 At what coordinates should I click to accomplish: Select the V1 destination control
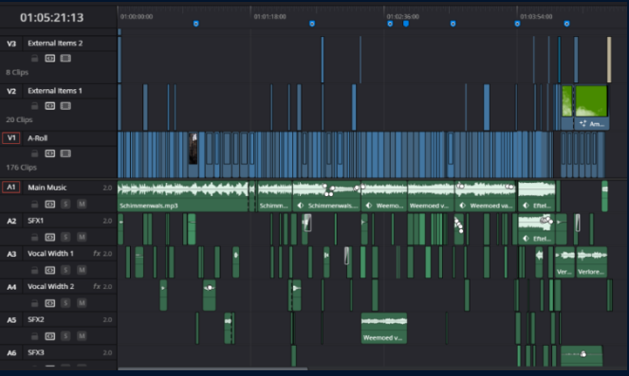coord(11,138)
